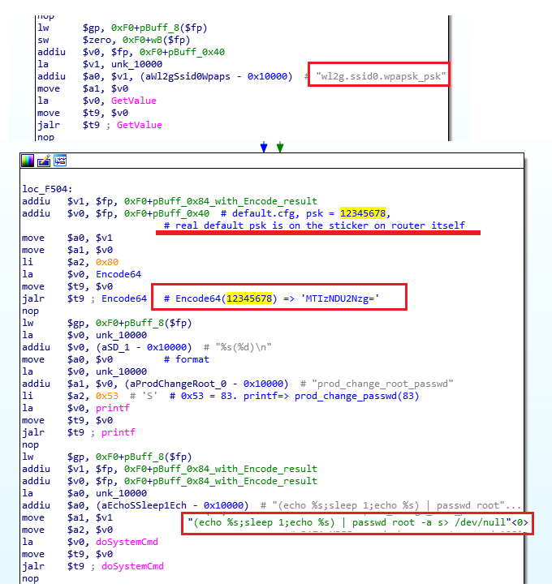This screenshot has width=552, height=588.
Task: Click wB variable in the 'sw $zero' line
Action: pyautogui.click(x=157, y=40)
